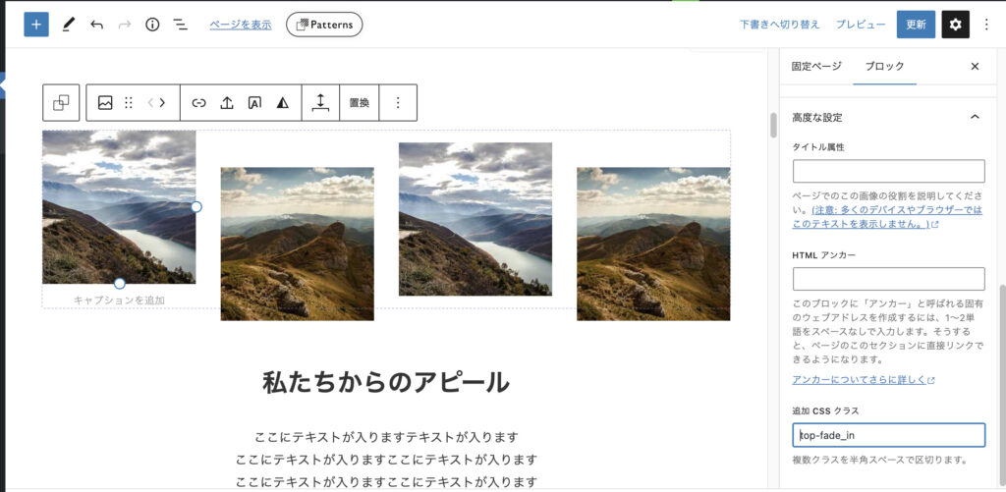Select the Tools pencil icon

pyautogui.click(x=68, y=25)
